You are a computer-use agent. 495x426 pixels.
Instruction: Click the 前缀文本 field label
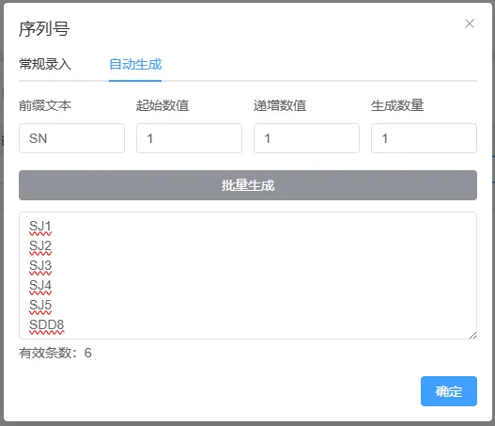(45, 105)
